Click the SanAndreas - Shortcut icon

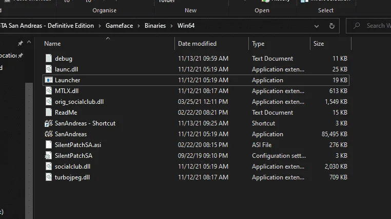[49, 123]
